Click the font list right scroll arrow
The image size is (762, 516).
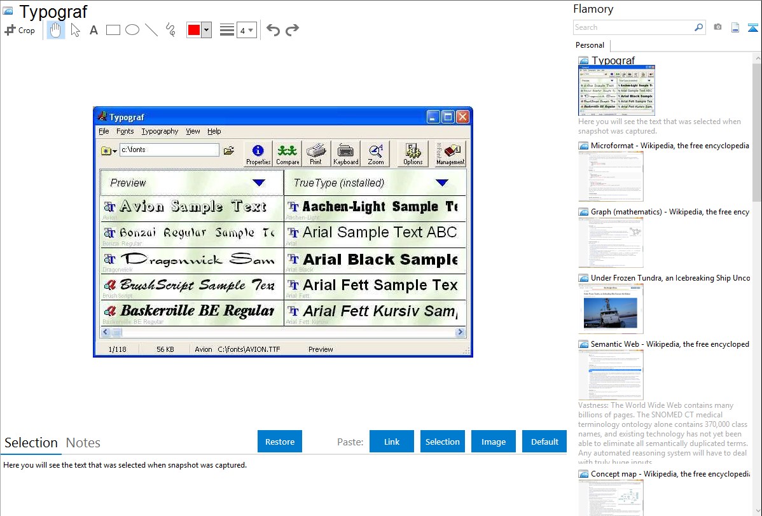[x=460, y=332]
